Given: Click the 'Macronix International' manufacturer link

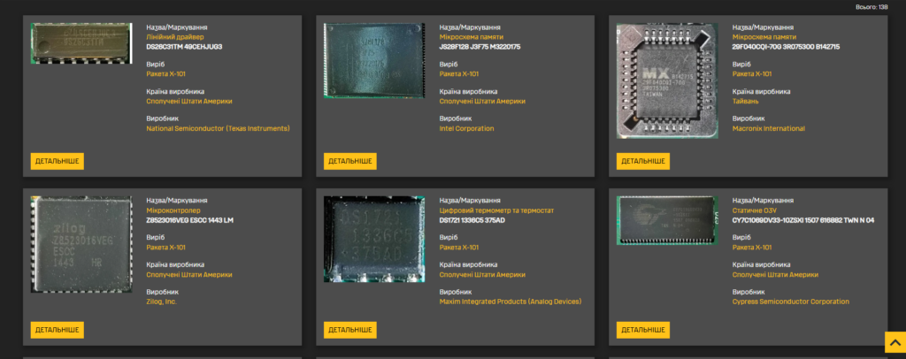Looking at the screenshot, I should (x=768, y=129).
